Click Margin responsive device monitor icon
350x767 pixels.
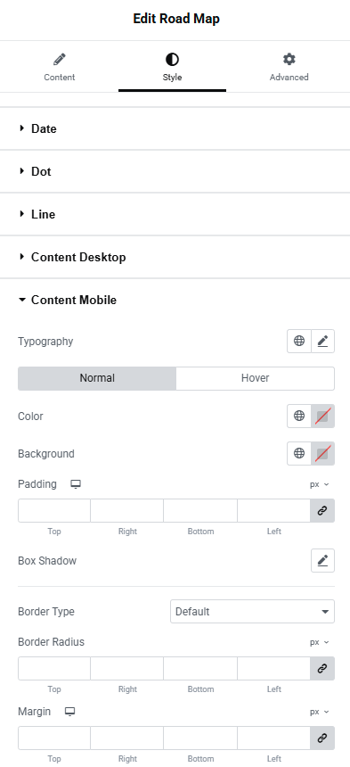point(69,711)
